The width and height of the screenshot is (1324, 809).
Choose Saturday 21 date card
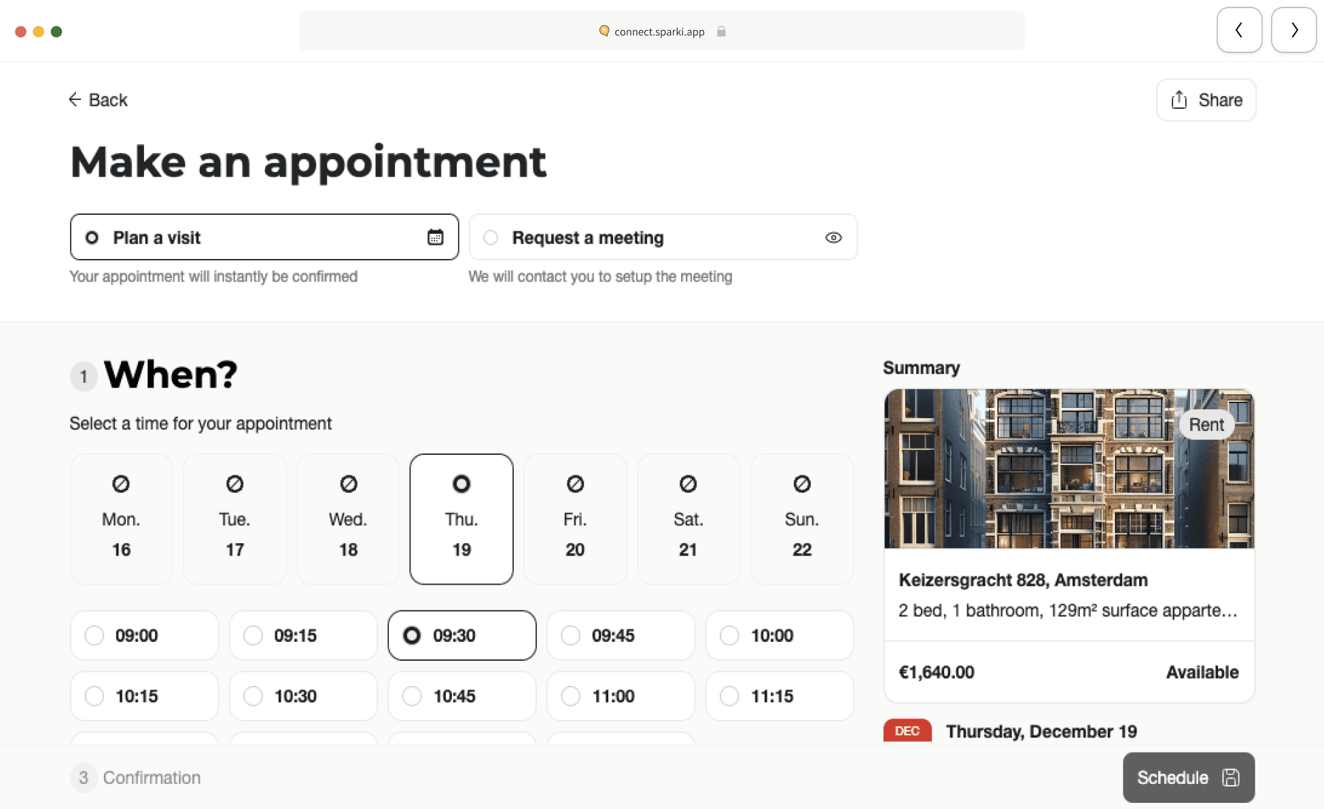coord(688,519)
